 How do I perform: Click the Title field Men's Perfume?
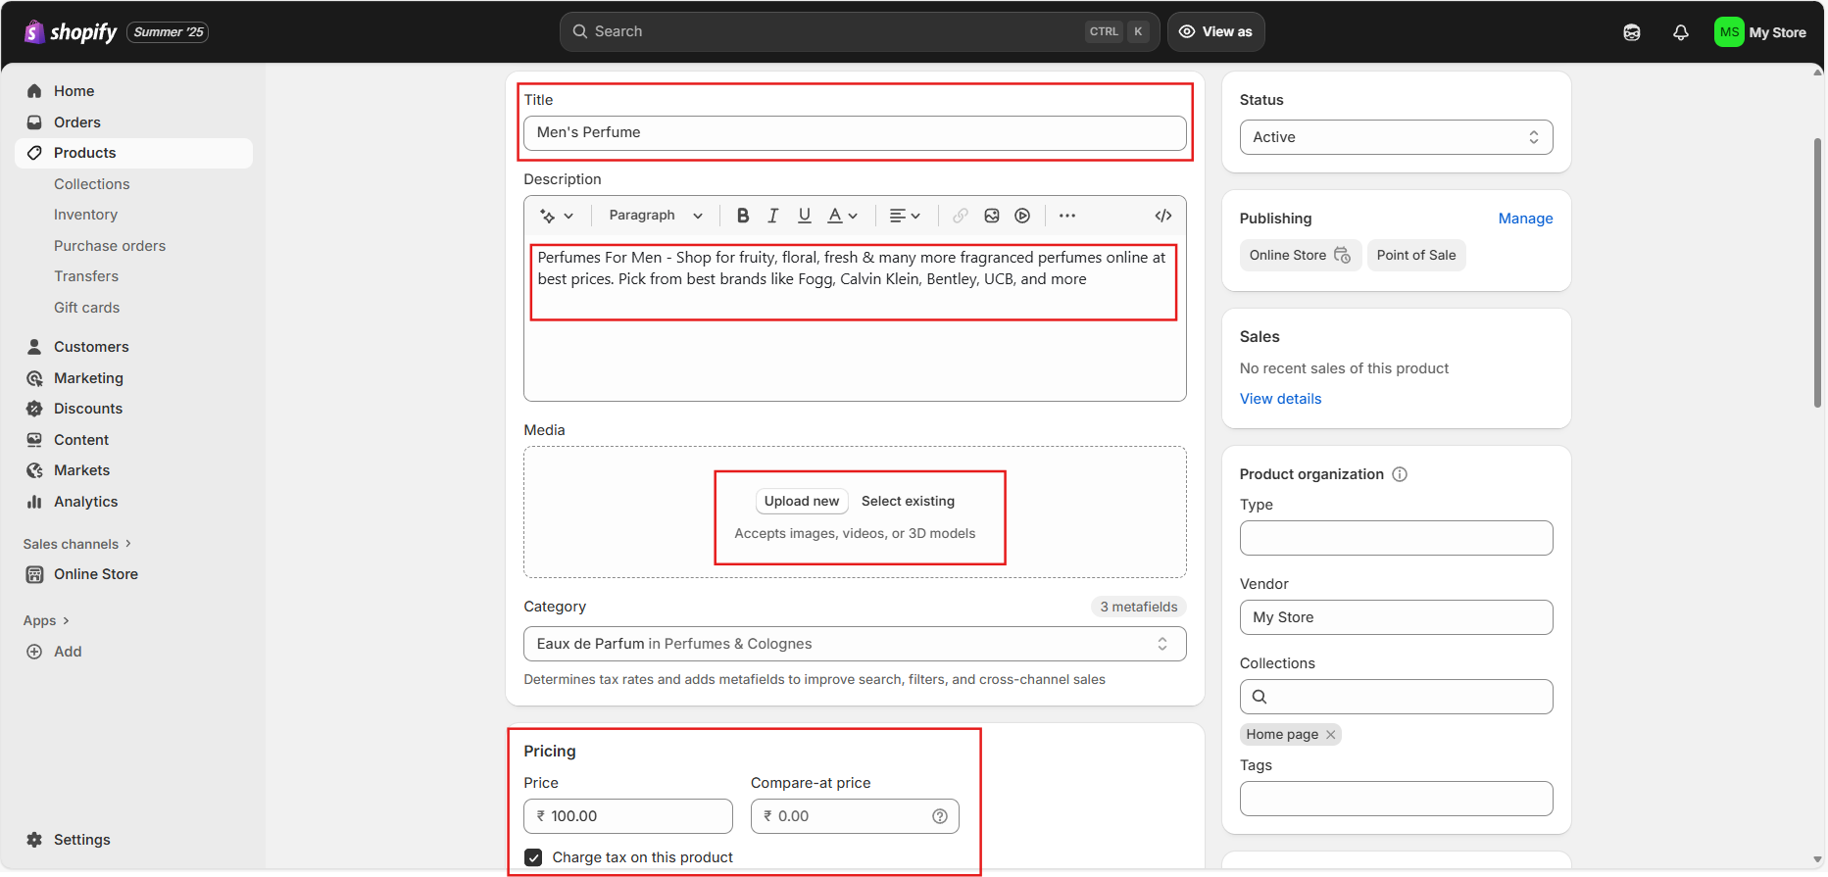[855, 132]
